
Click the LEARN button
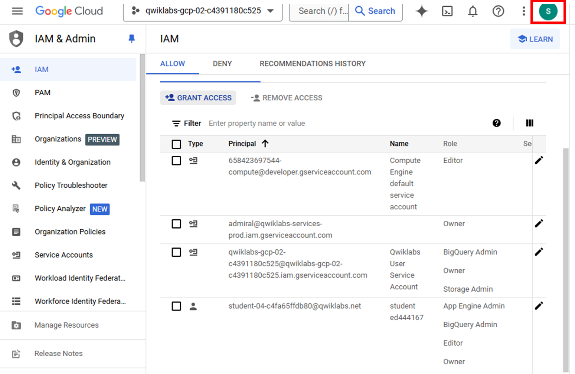click(535, 39)
